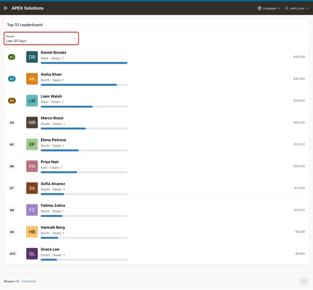Click the 'East · Deals: 1' subtitle
This screenshot has width=313, height=290.
pos(51,167)
